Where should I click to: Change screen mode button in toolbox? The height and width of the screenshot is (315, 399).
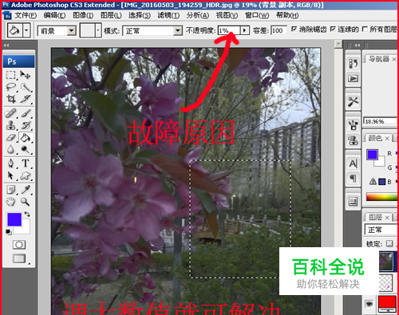coord(19,258)
